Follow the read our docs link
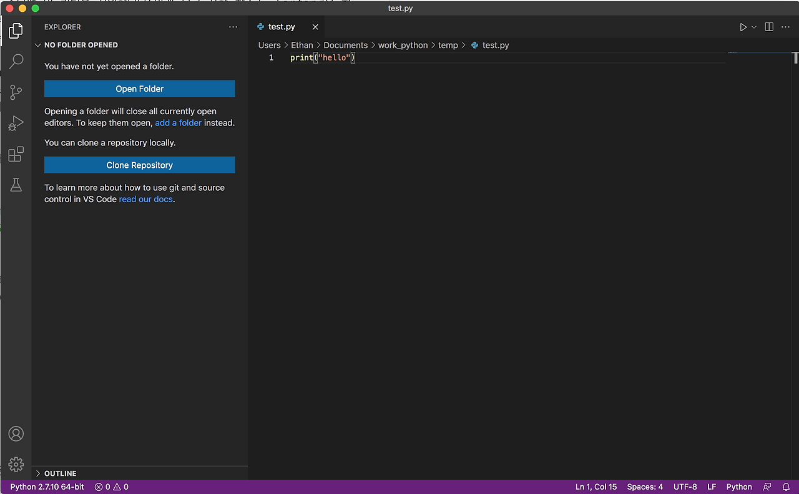 point(145,199)
